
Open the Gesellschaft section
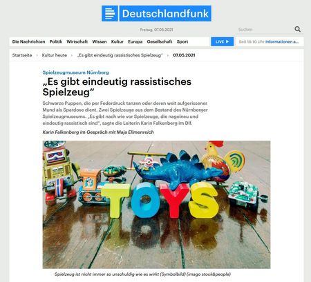point(160,41)
